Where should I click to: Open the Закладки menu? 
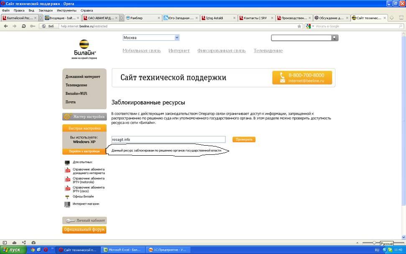tap(46, 10)
